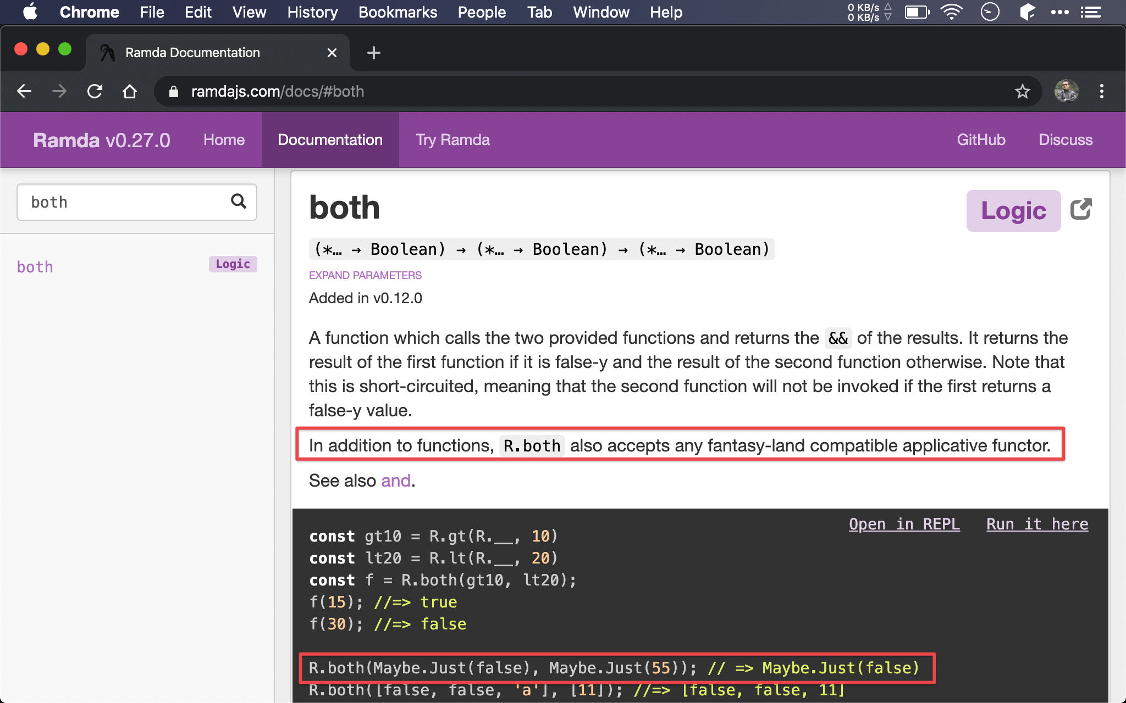1126x703 pixels.
Task: Click the search magnifier icon in sidebar
Action: tap(238, 202)
